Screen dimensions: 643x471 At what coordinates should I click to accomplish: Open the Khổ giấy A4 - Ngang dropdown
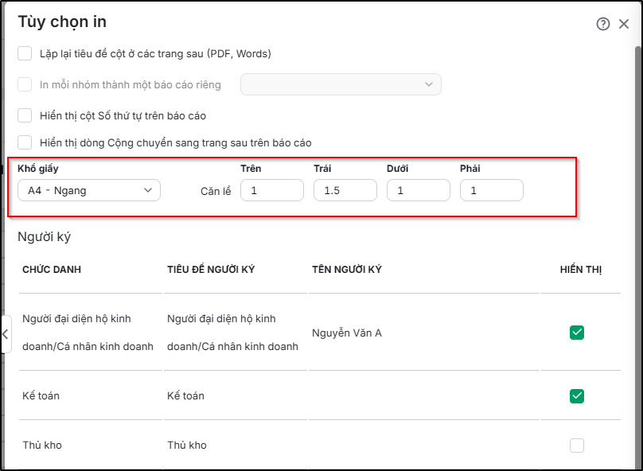89,190
